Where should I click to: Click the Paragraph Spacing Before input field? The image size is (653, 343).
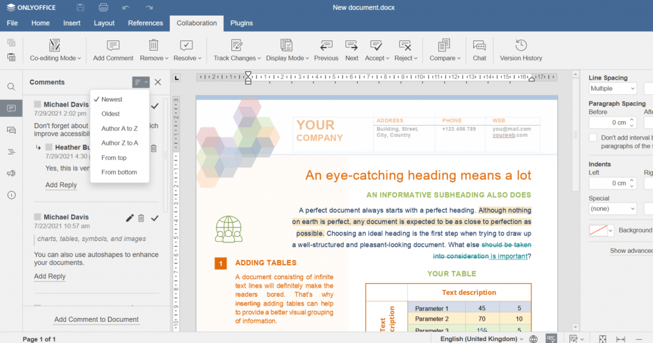[x=612, y=122]
